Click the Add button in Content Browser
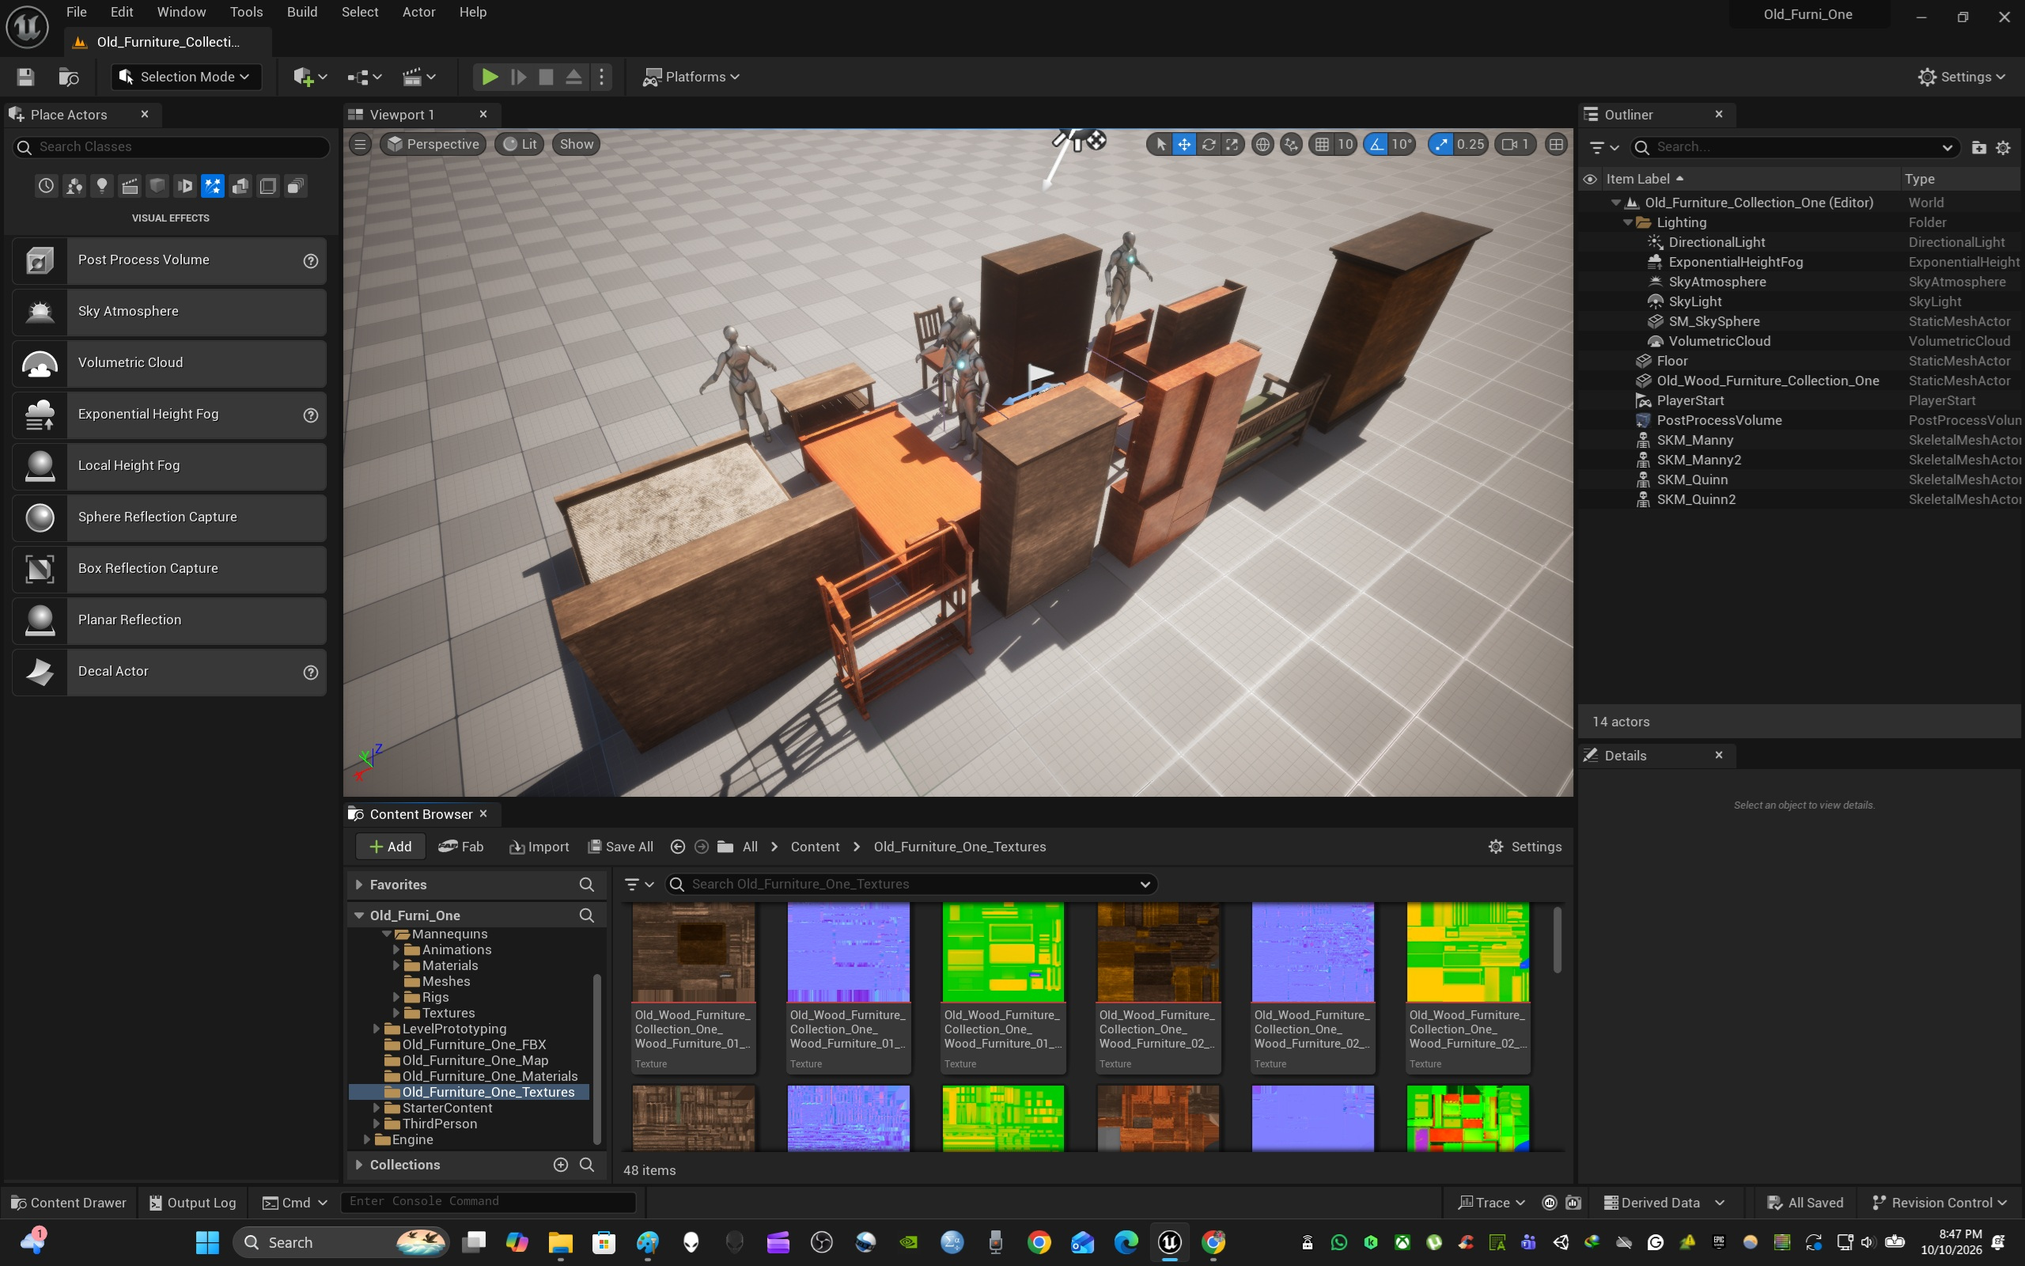 [x=390, y=847]
